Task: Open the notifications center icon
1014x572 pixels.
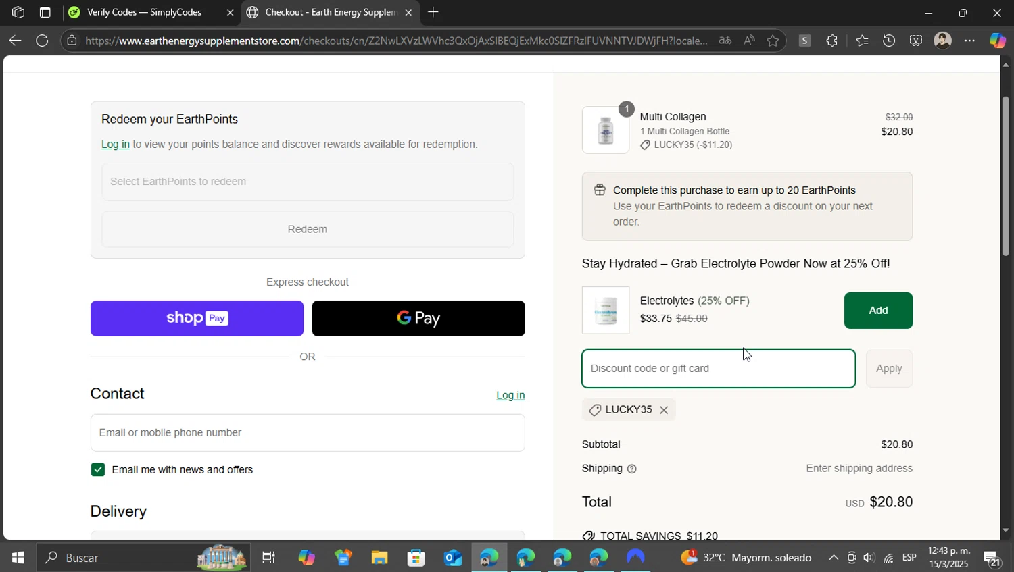Action: (x=992, y=558)
